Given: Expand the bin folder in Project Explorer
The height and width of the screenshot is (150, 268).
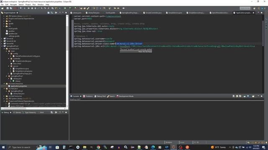Looking at the screenshot, I should [4, 21].
